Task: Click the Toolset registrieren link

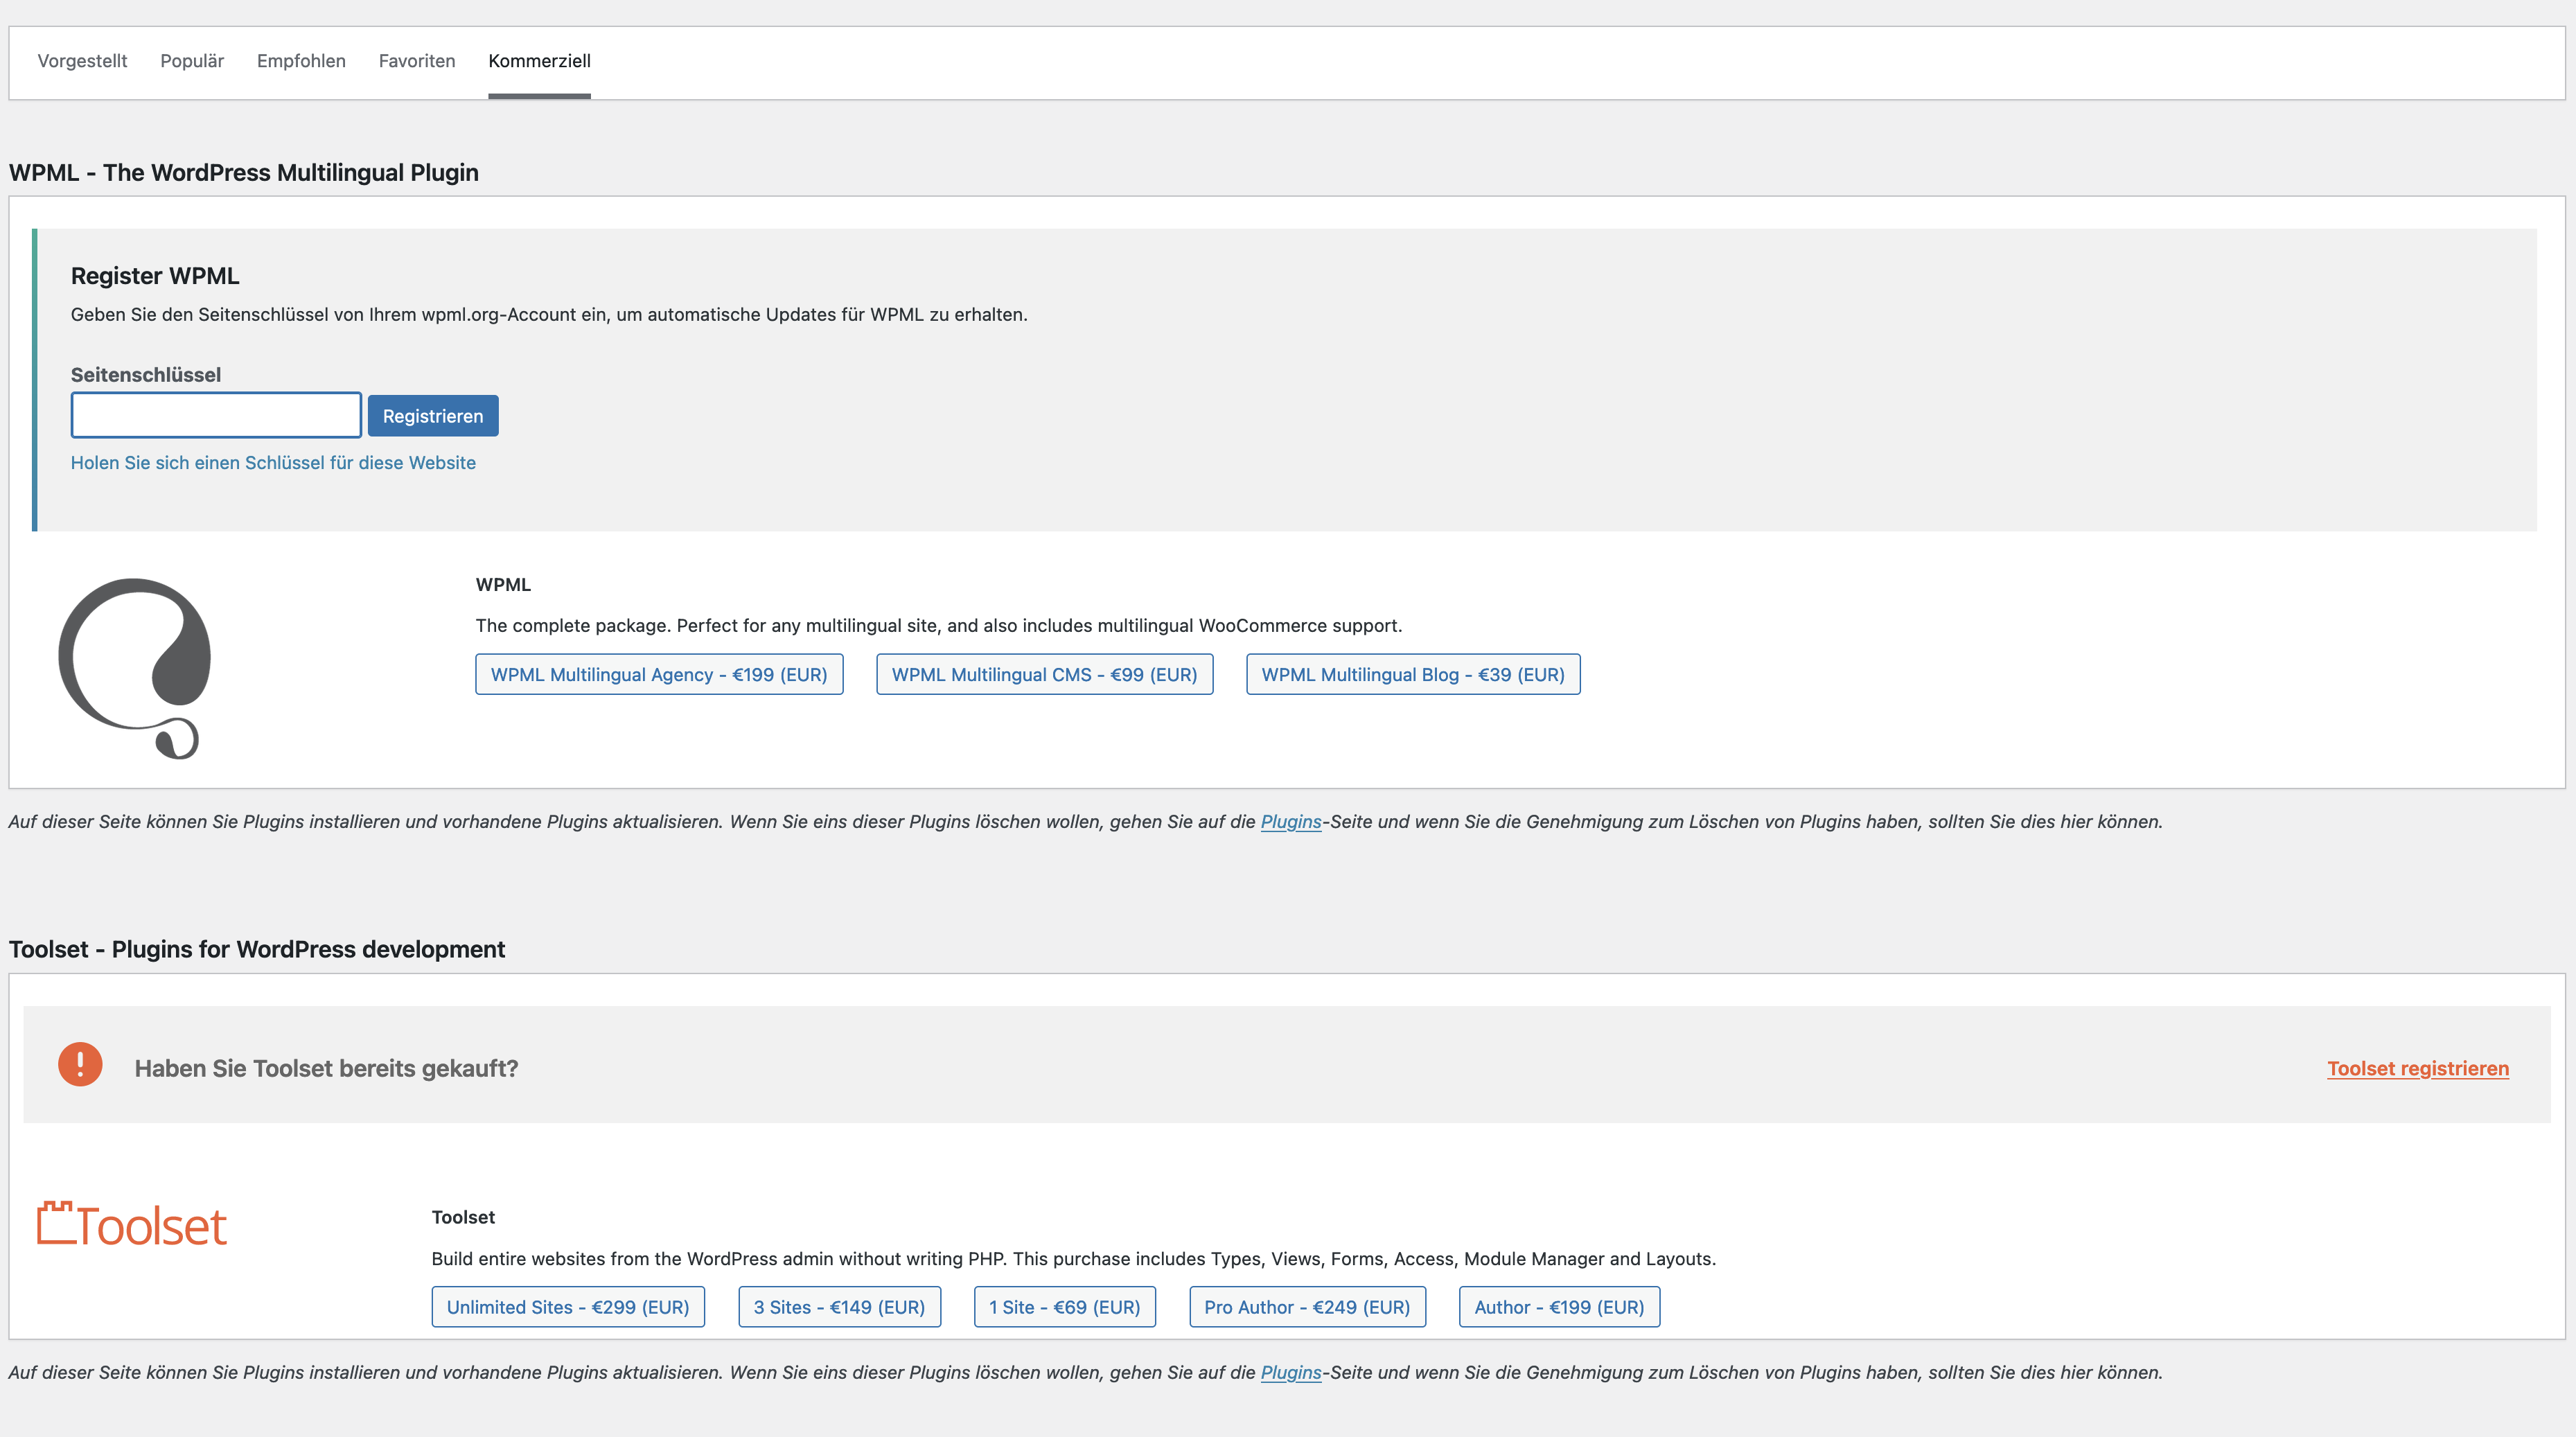Action: click(2417, 1068)
